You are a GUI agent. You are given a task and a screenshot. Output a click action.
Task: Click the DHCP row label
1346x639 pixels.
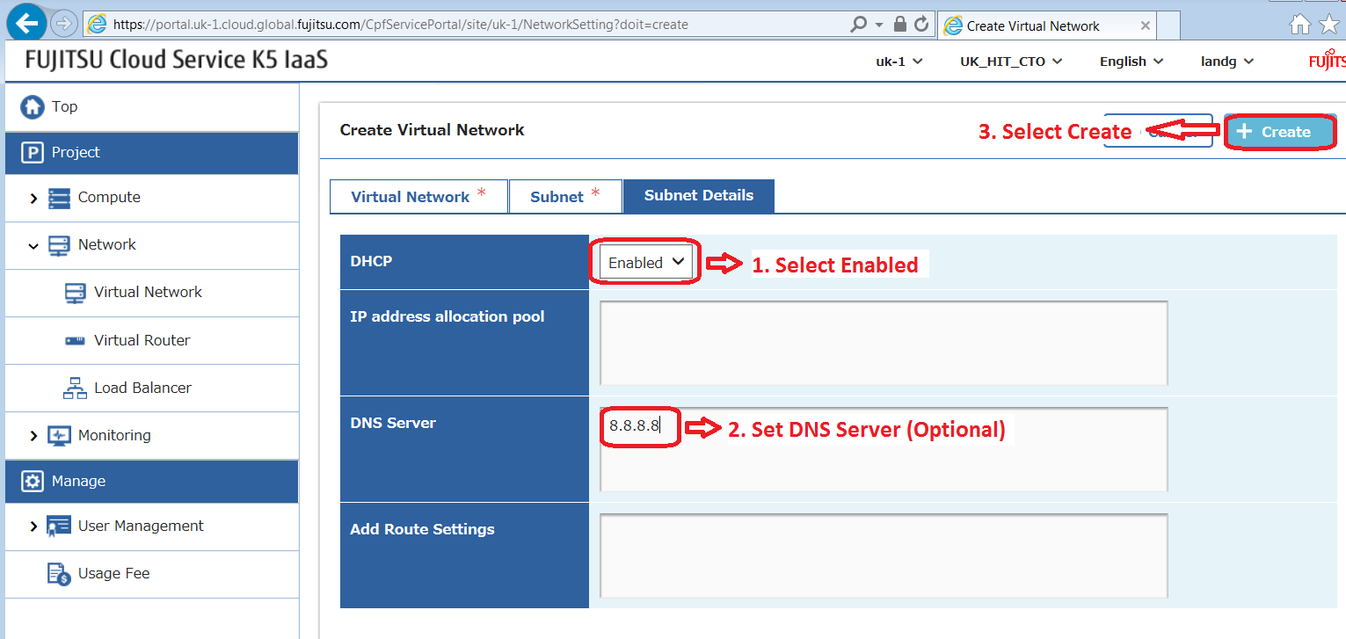tap(371, 261)
